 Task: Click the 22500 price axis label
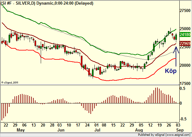click(185, 47)
